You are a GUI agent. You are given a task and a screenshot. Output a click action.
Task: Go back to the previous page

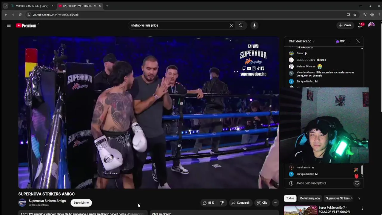click(6, 15)
